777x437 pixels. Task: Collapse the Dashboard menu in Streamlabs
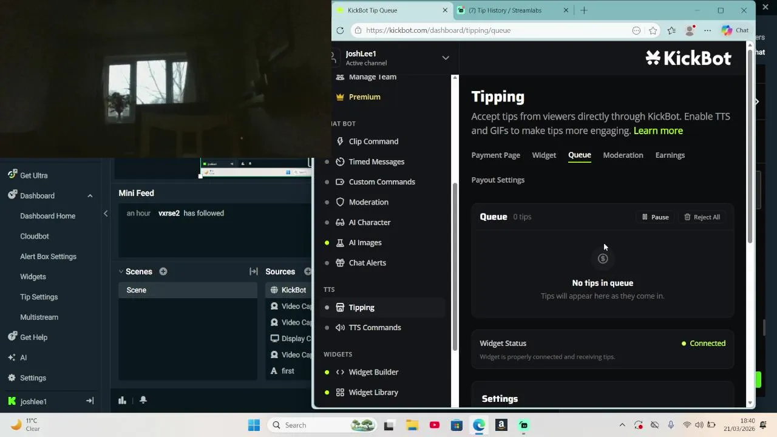pos(90,195)
